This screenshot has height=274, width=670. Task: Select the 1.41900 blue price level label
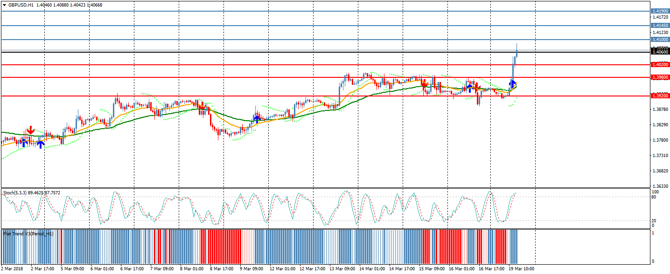pos(660,11)
